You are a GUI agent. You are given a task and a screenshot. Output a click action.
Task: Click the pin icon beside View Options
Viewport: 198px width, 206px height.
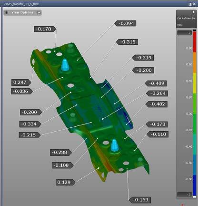(39, 13)
